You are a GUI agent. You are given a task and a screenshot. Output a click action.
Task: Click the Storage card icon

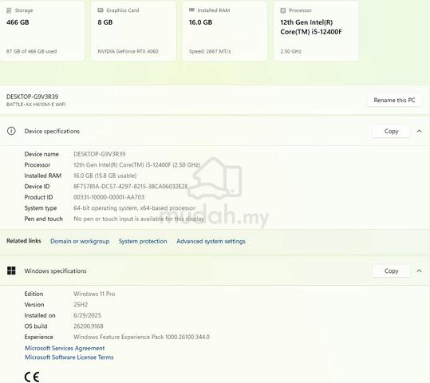tap(9, 10)
